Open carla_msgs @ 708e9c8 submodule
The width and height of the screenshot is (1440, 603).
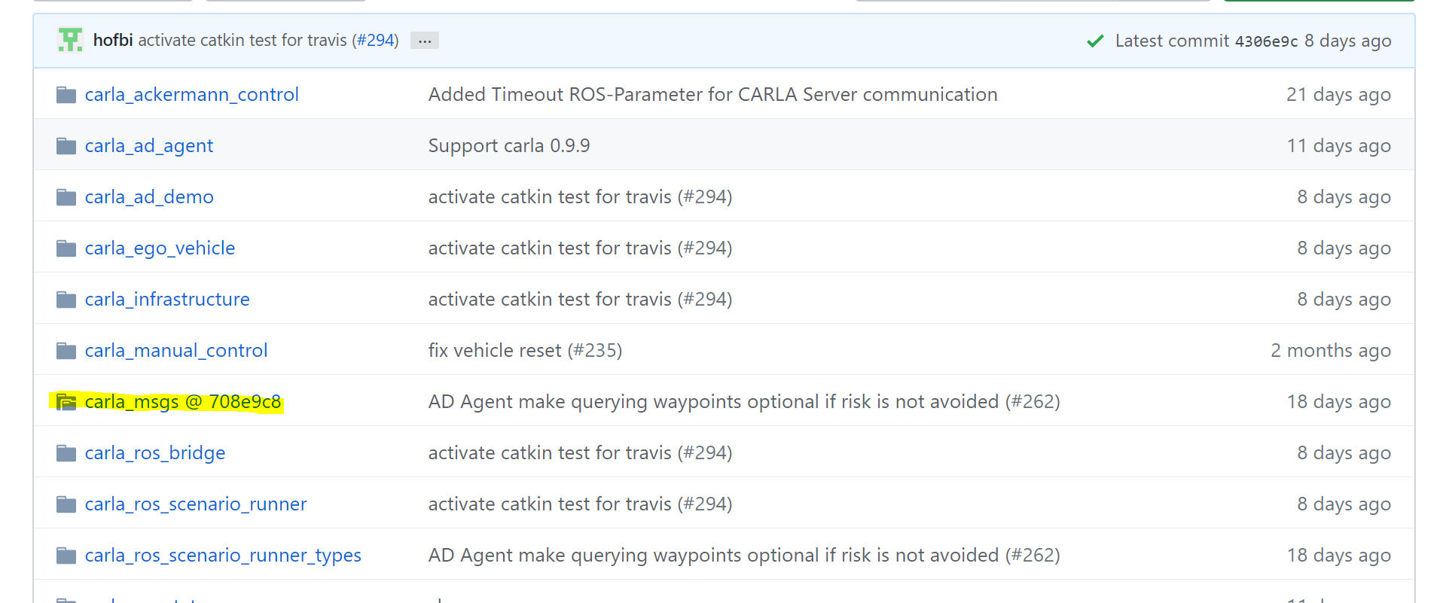182,402
